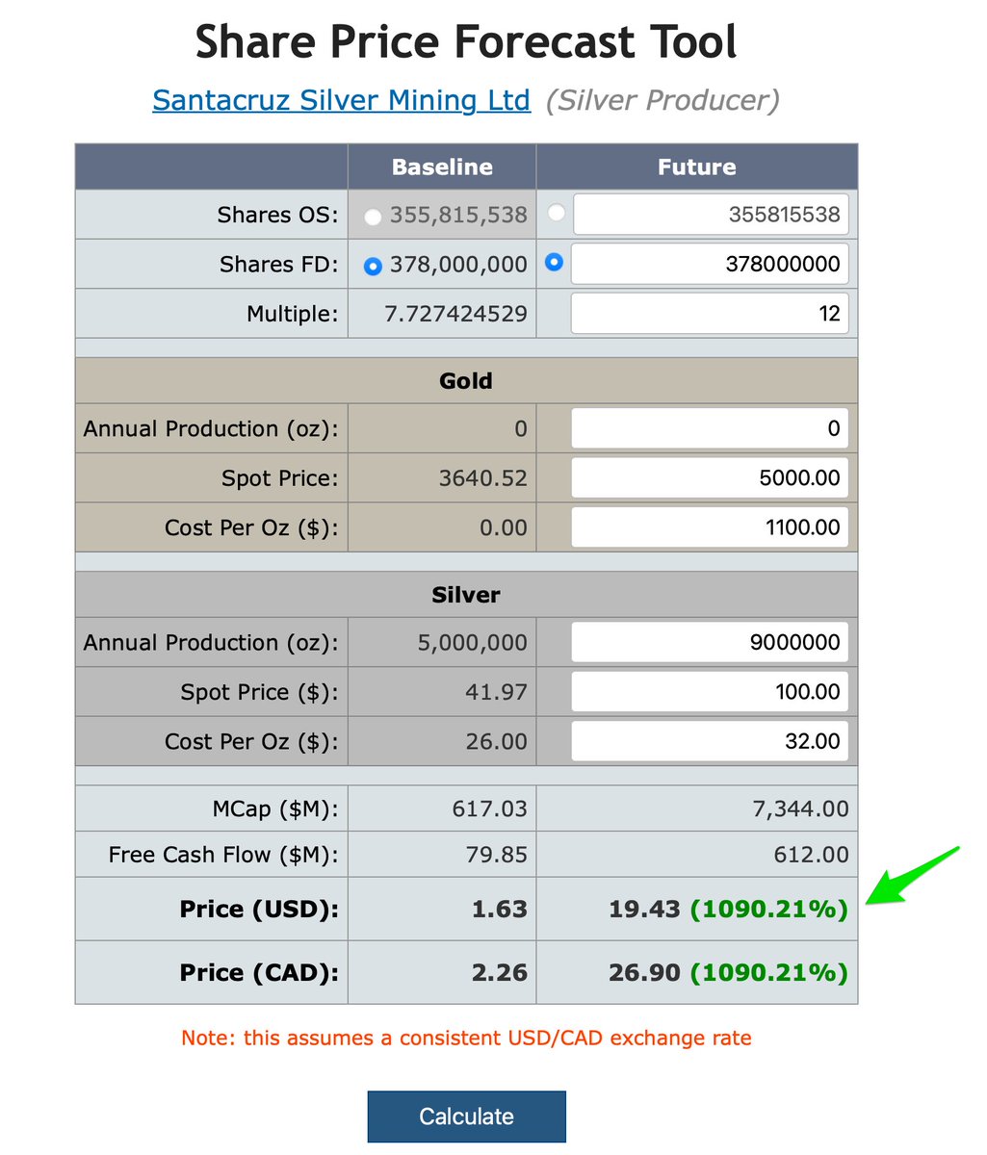
Task: Click baseline gold spot price 3640.52
Action: 483,478
